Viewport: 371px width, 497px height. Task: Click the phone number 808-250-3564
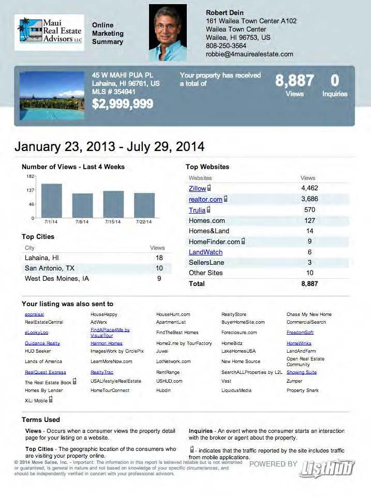click(226, 46)
